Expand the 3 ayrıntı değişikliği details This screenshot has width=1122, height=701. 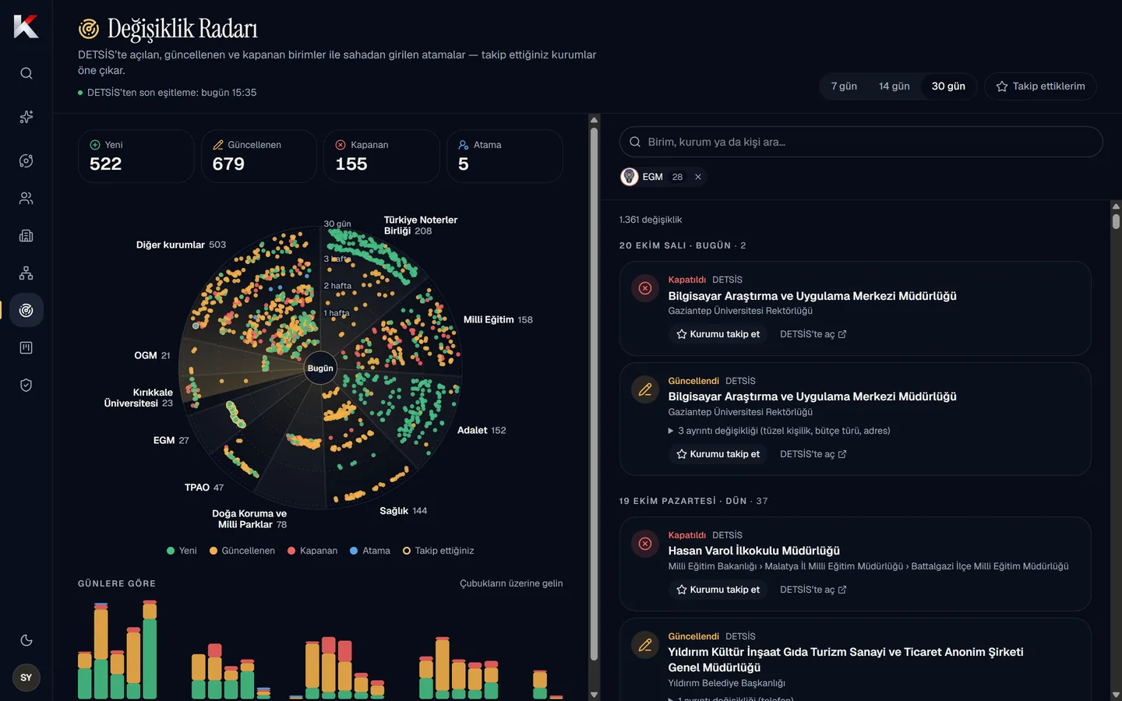coord(779,431)
